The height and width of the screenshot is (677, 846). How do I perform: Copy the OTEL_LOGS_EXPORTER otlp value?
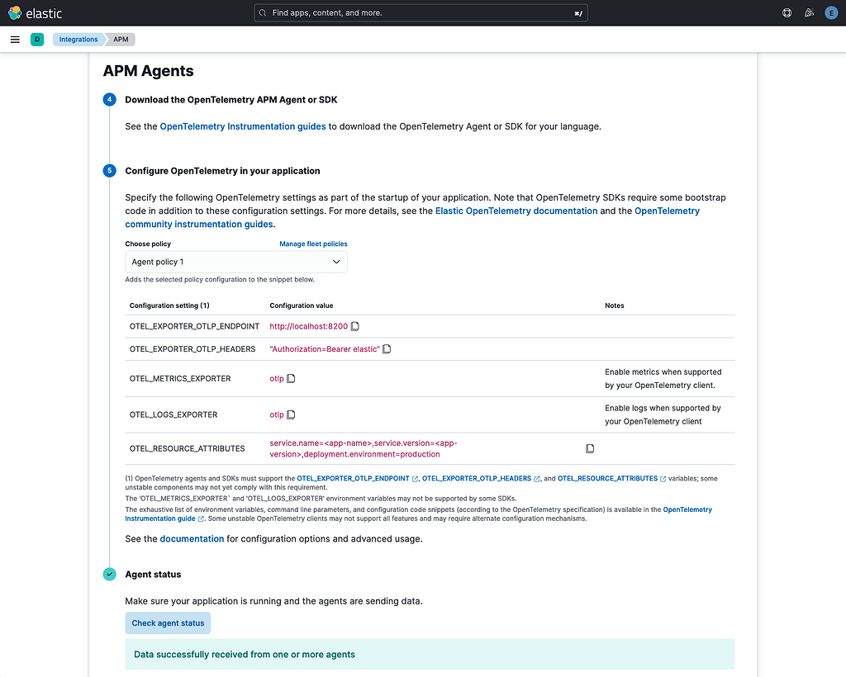290,414
